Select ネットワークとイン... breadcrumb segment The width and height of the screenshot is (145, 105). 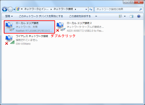tap(36, 9)
